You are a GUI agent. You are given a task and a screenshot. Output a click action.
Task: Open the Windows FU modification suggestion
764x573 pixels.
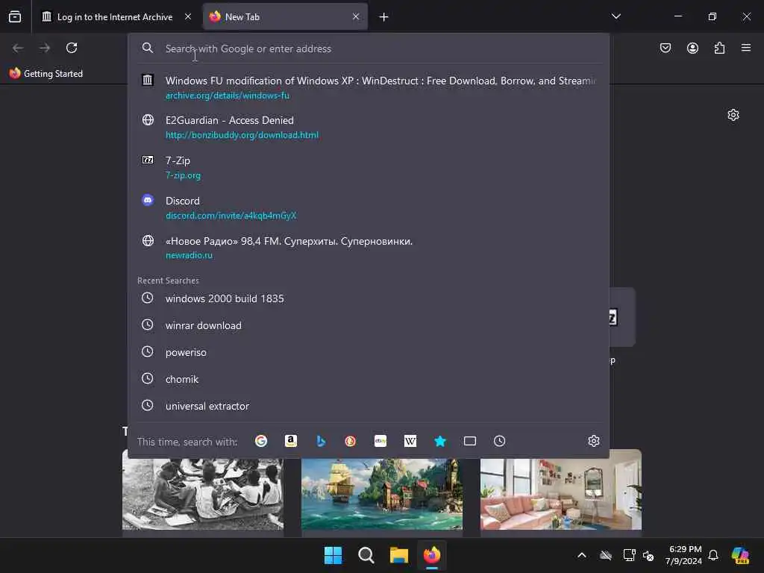pyautogui.click(x=369, y=87)
